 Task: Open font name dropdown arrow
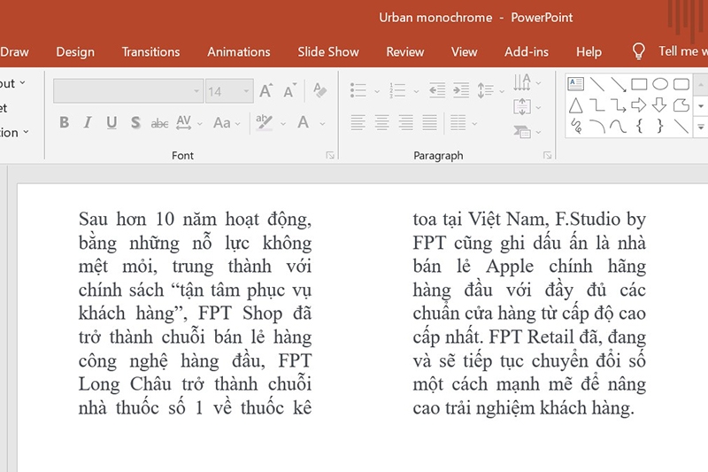(196, 91)
